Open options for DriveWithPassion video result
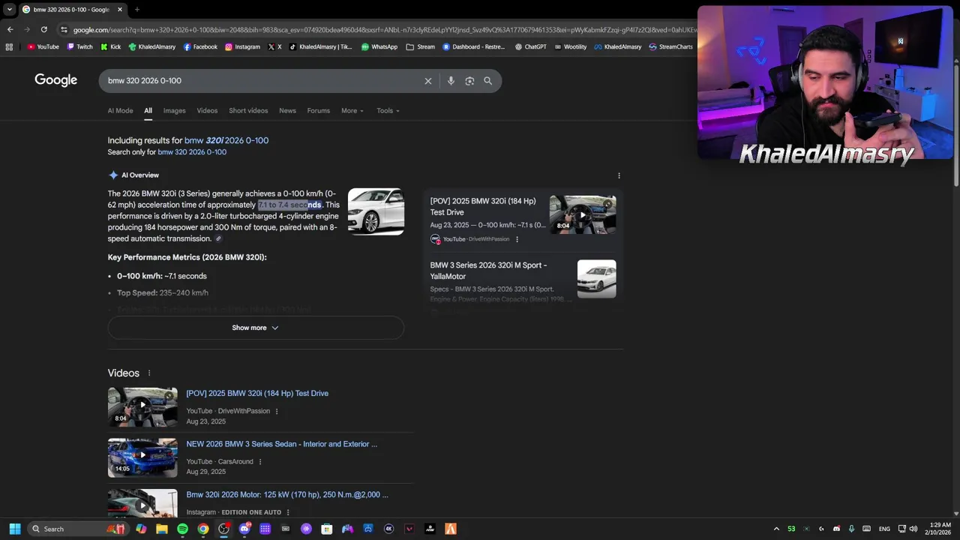The width and height of the screenshot is (960, 540). pyautogui.click(x=277, y=411)
